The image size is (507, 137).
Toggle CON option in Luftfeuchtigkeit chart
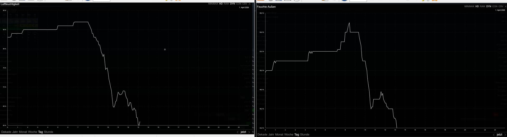(x=238, y=4)
